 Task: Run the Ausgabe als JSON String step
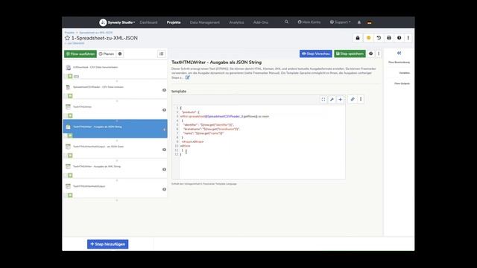point(70,135)
